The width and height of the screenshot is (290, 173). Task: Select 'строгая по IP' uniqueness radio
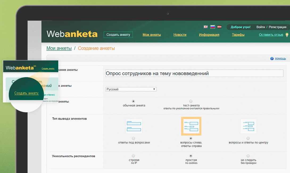click(x=133, y=156)
